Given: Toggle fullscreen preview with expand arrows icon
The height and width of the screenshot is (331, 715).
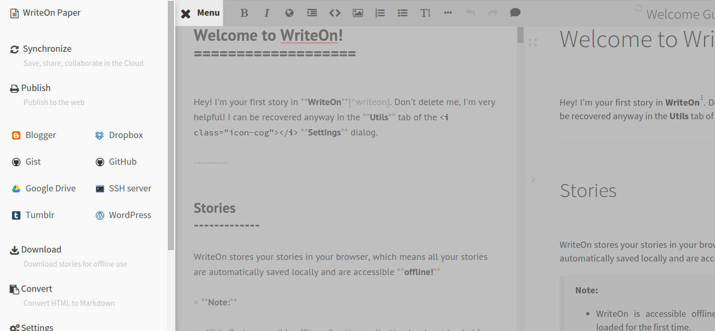Looking at the screenshot, I should coord(533,42).
